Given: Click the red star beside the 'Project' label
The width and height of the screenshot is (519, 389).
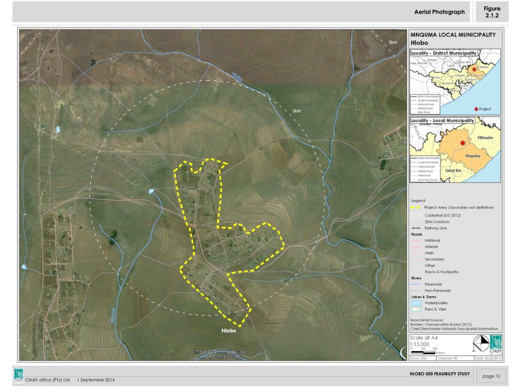Looking at the screenshot, I should coord(476,109).
